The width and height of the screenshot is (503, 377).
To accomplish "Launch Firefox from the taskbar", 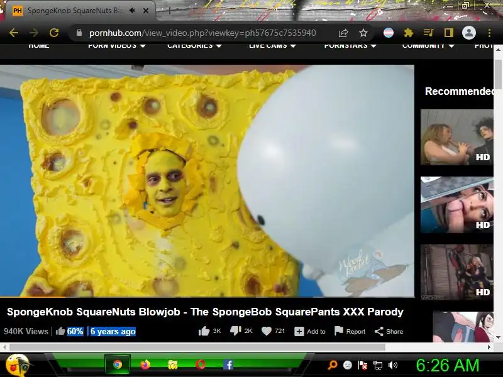I will coord(145,364).
